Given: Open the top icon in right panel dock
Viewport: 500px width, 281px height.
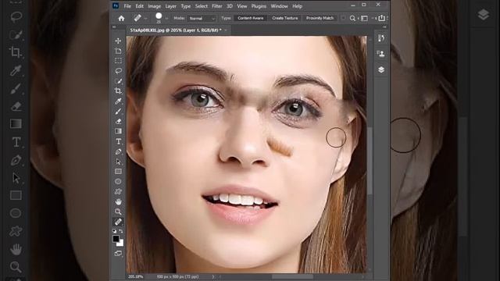Looking at the screenshot, I should pyautogui.click(x=381, y=38).
